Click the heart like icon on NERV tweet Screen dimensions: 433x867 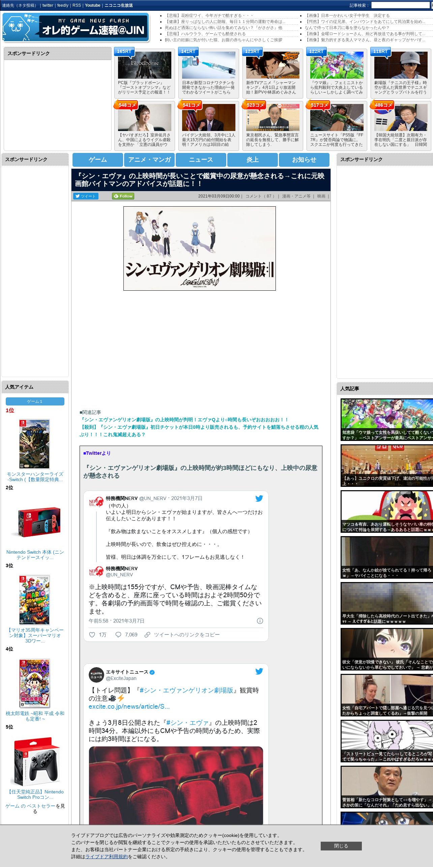coord(92,635)
